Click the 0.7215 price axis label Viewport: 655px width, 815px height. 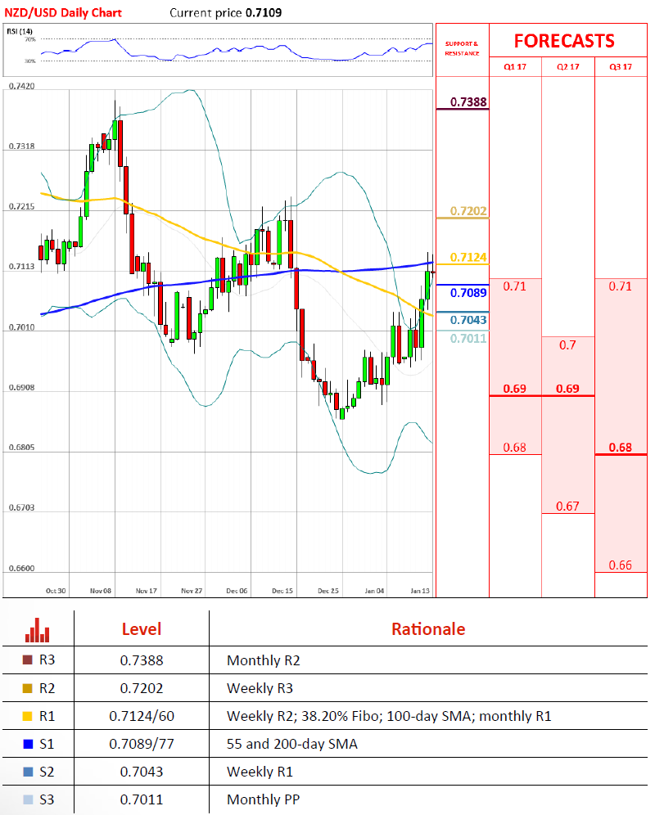(x=22, y=207)
